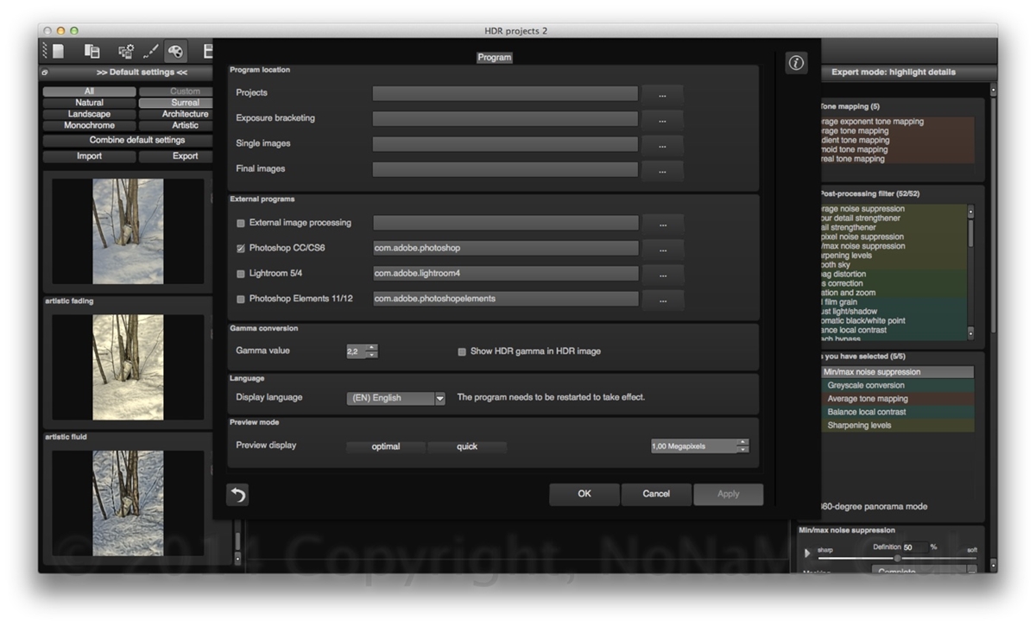Click the com.adobe.photoshop path field
Screen dimensions: 1036x626
(x=505, y=248)
